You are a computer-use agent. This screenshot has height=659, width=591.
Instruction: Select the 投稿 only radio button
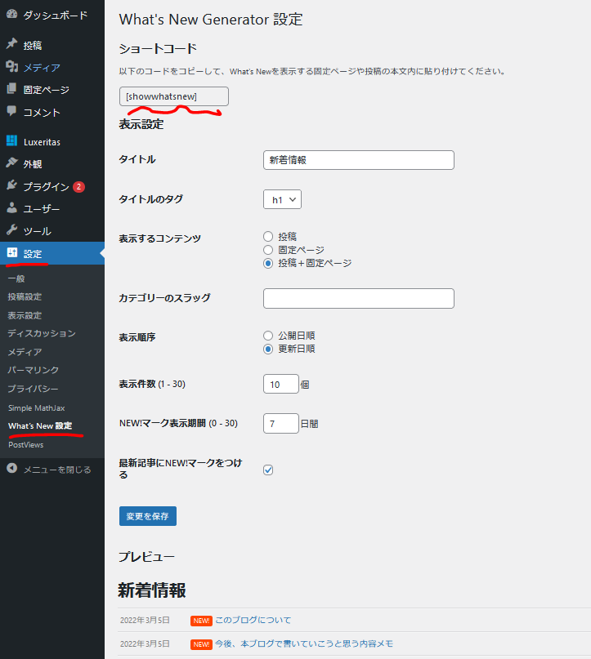click(x=268, y=236)
